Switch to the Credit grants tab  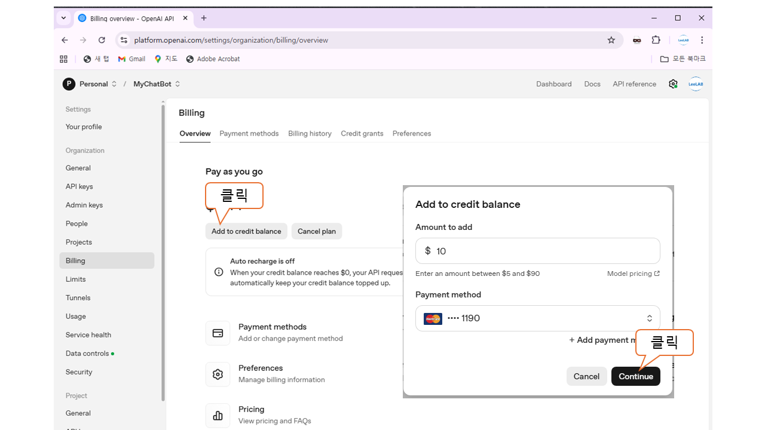point(362,134)
